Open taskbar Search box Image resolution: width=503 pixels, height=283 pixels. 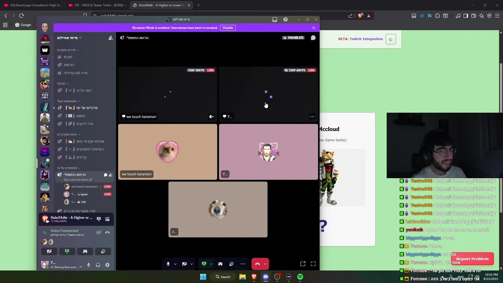pos(223,277)
